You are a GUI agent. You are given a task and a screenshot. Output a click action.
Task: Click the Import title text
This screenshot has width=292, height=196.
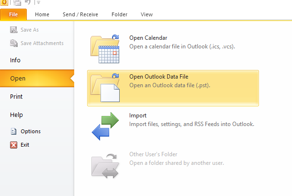(x=138, y=115)
